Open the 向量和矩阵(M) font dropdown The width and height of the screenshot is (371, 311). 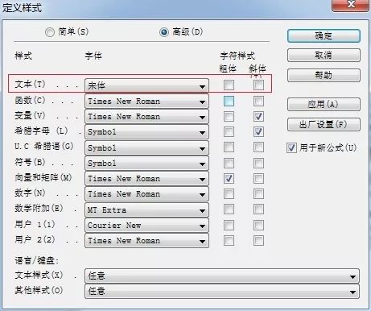tap(146, 179)
